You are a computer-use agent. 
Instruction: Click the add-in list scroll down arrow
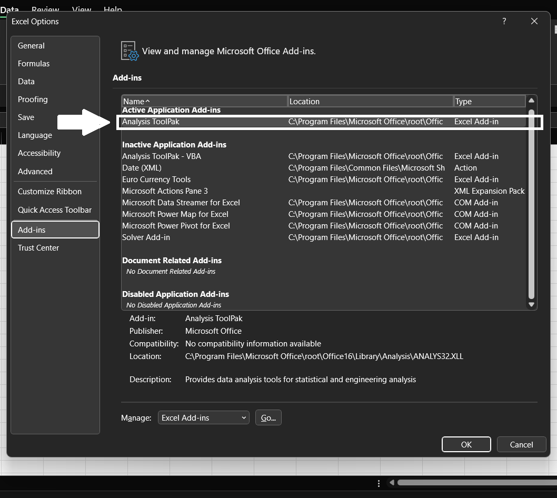point(531,304)
